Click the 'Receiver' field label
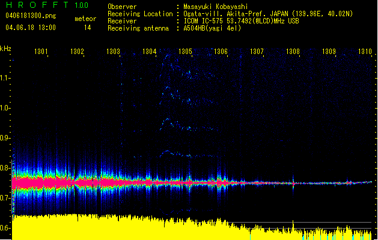 tap(122, 21)
